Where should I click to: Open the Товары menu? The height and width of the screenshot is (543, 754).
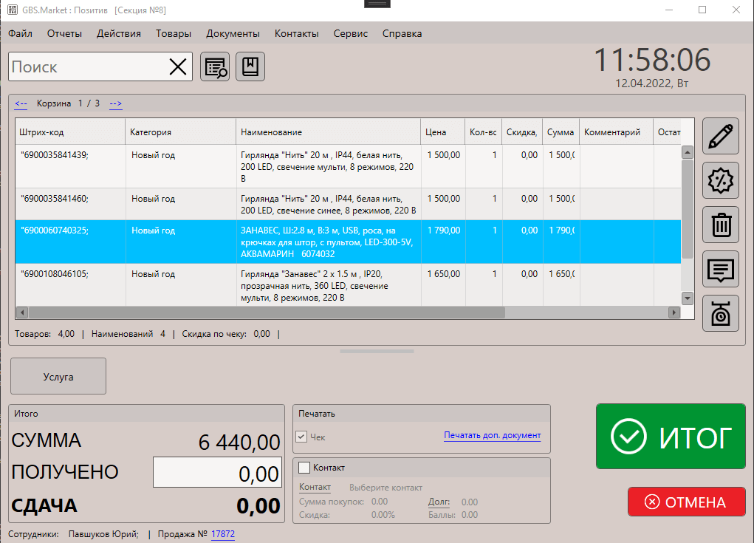174,33
